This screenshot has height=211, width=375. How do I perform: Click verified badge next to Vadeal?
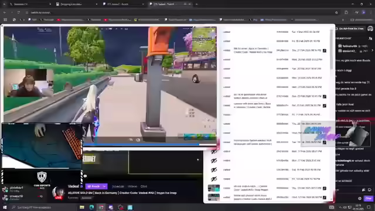coord(81,186)
